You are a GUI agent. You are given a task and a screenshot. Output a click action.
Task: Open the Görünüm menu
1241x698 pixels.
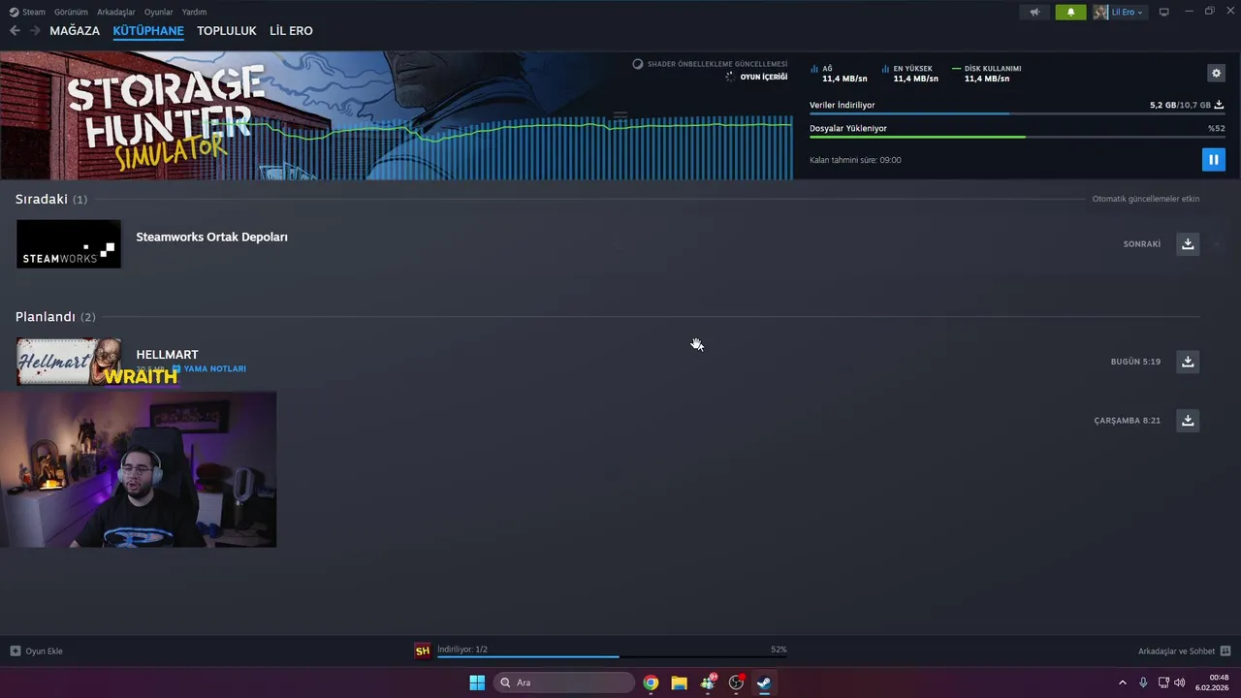(x=71, y=12)
